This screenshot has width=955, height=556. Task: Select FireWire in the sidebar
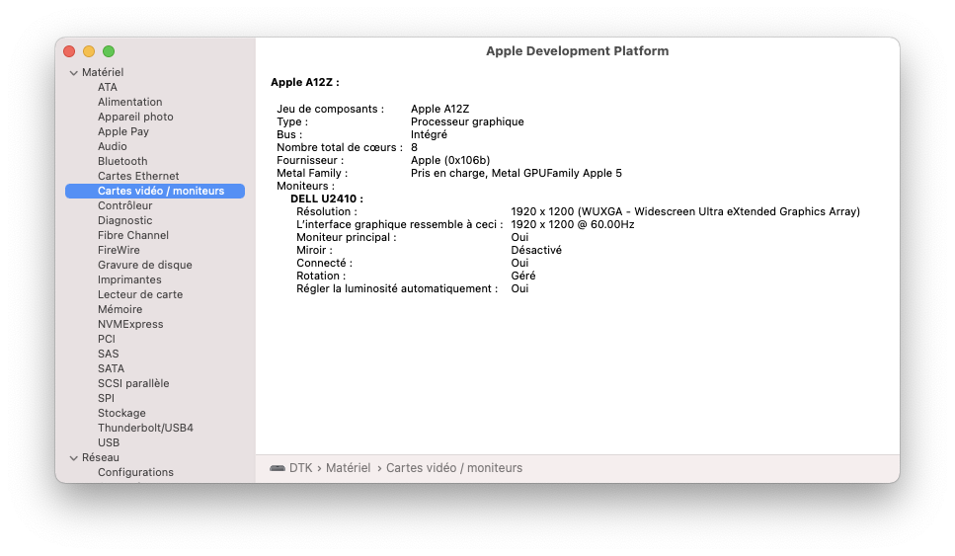coord(119,250)
